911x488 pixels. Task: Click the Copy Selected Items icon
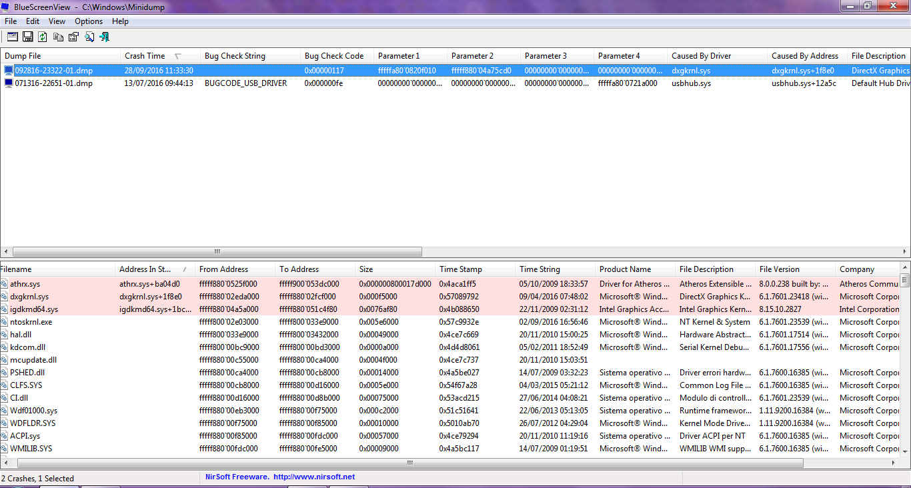point(59,37)
